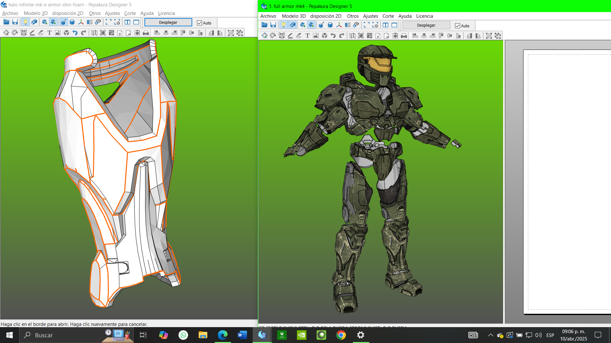This screenshot has width=611, height=343.
Task: Click insert image icon in halo infinite window
Action: pyautogui.click(x=58, y=33)
